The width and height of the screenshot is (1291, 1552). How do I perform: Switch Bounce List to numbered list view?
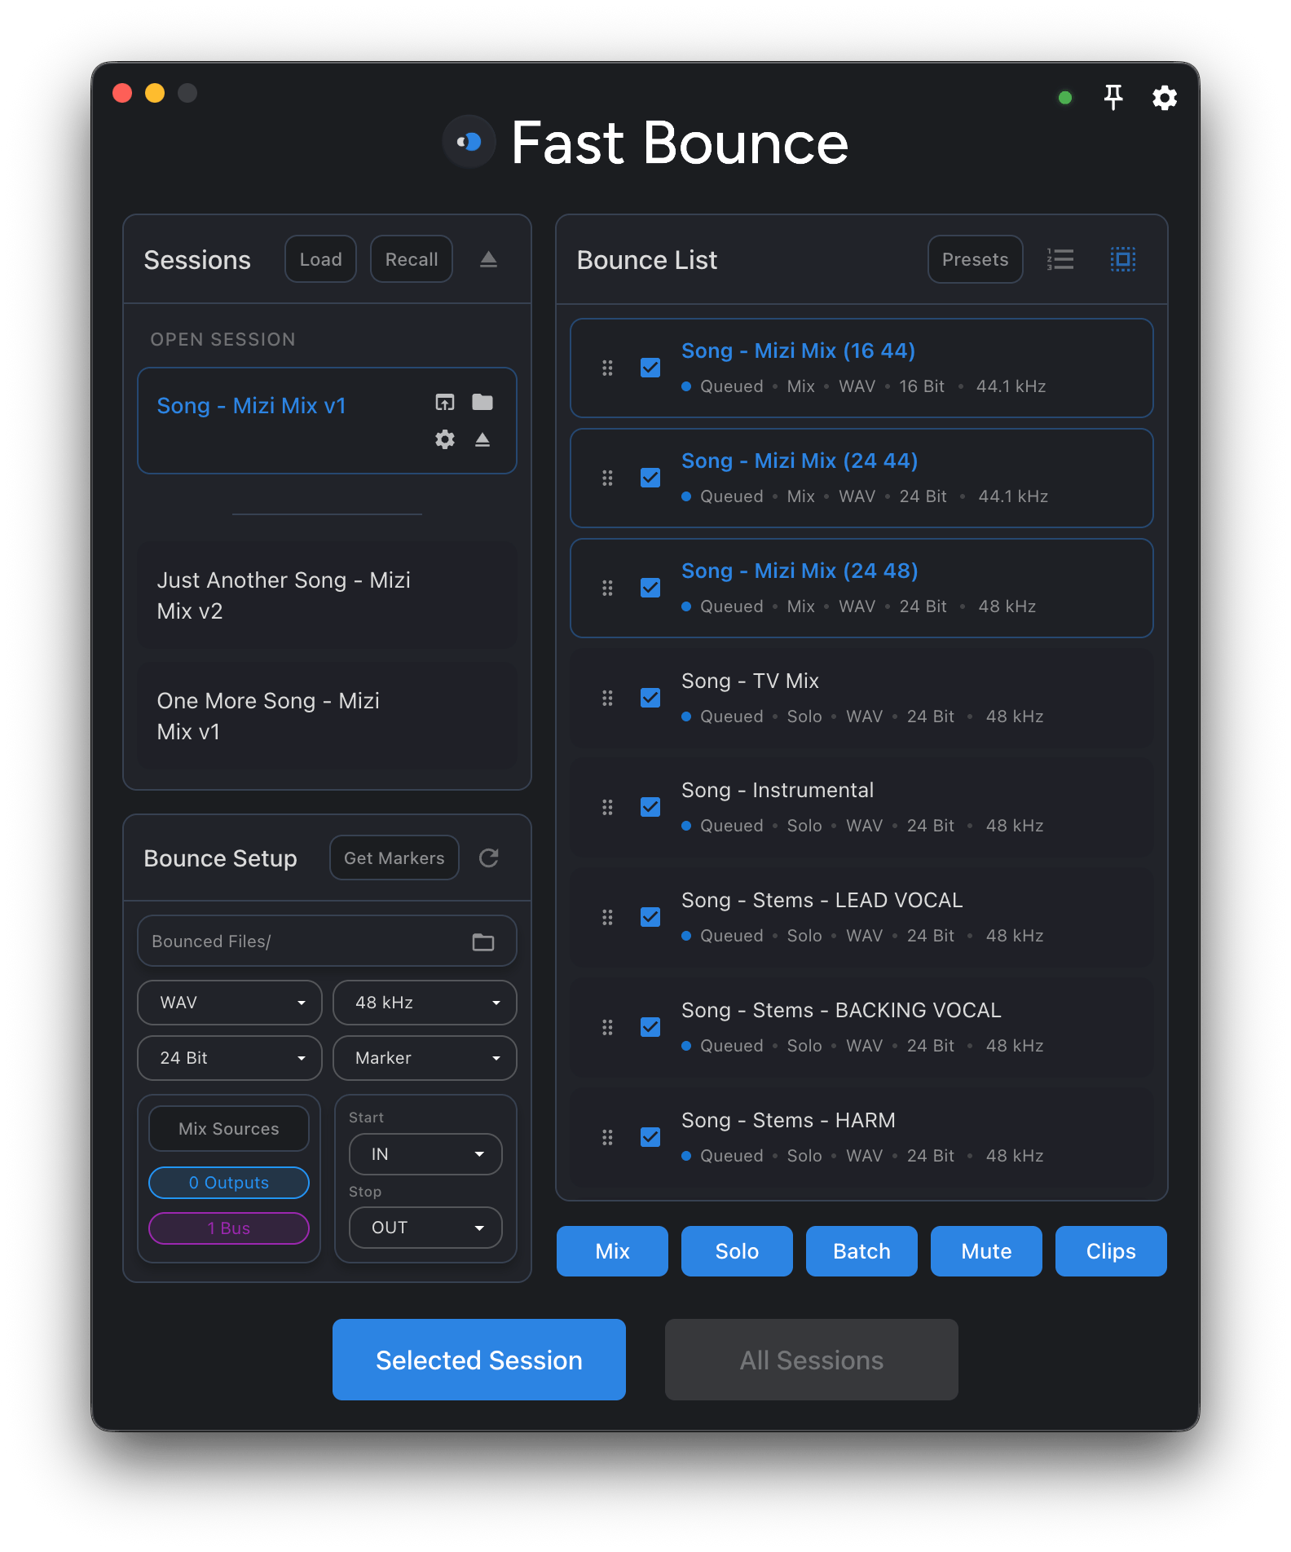click(1060, 259)
